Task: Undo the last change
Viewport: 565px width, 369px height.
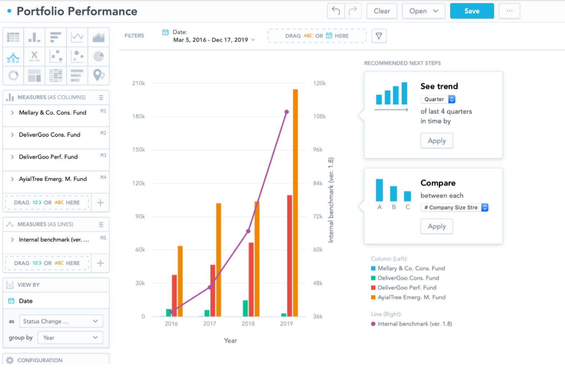Action: pos(336,11)
